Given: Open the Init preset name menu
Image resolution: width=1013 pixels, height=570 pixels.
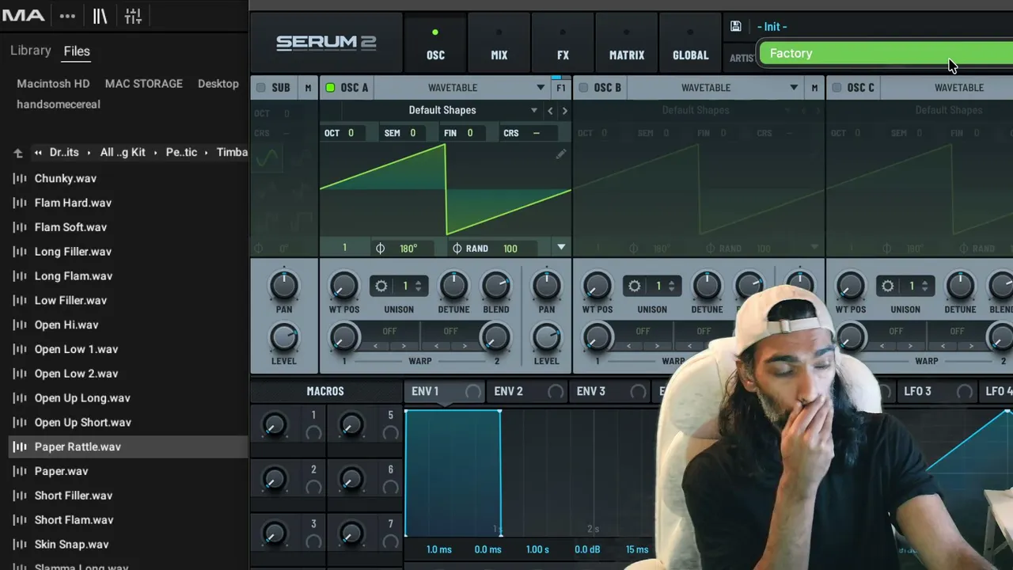Looking at the screenshot, I should [x=772, y=27].
